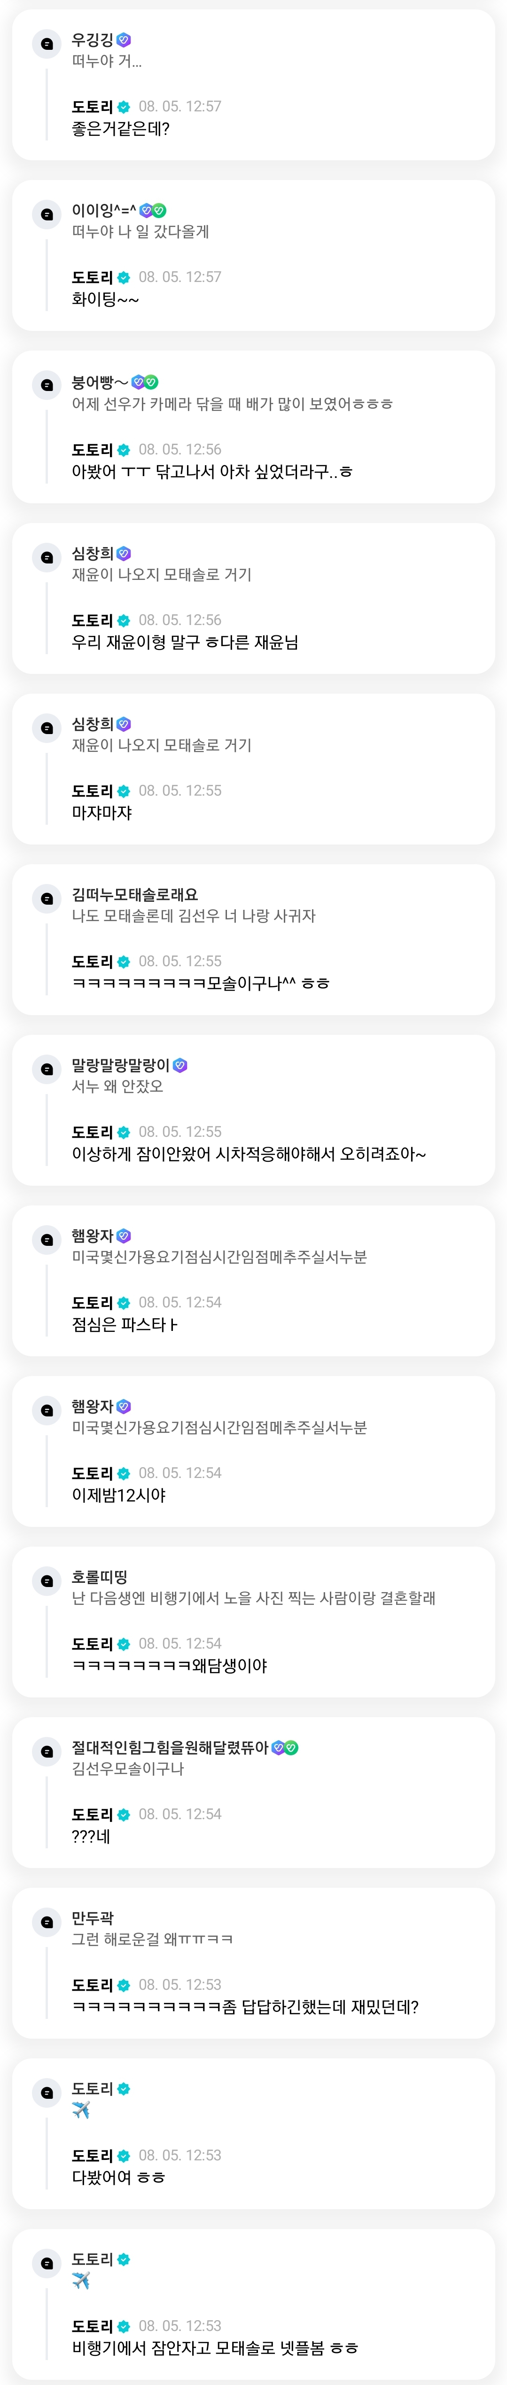Click the avatar icon beside 김떠누모태솔로래요
This screenshot has width=507, height=2385.
pyautogui.click(x=46, y=899)
